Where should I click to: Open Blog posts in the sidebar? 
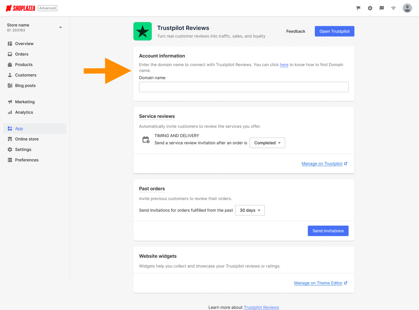[35, 85]
